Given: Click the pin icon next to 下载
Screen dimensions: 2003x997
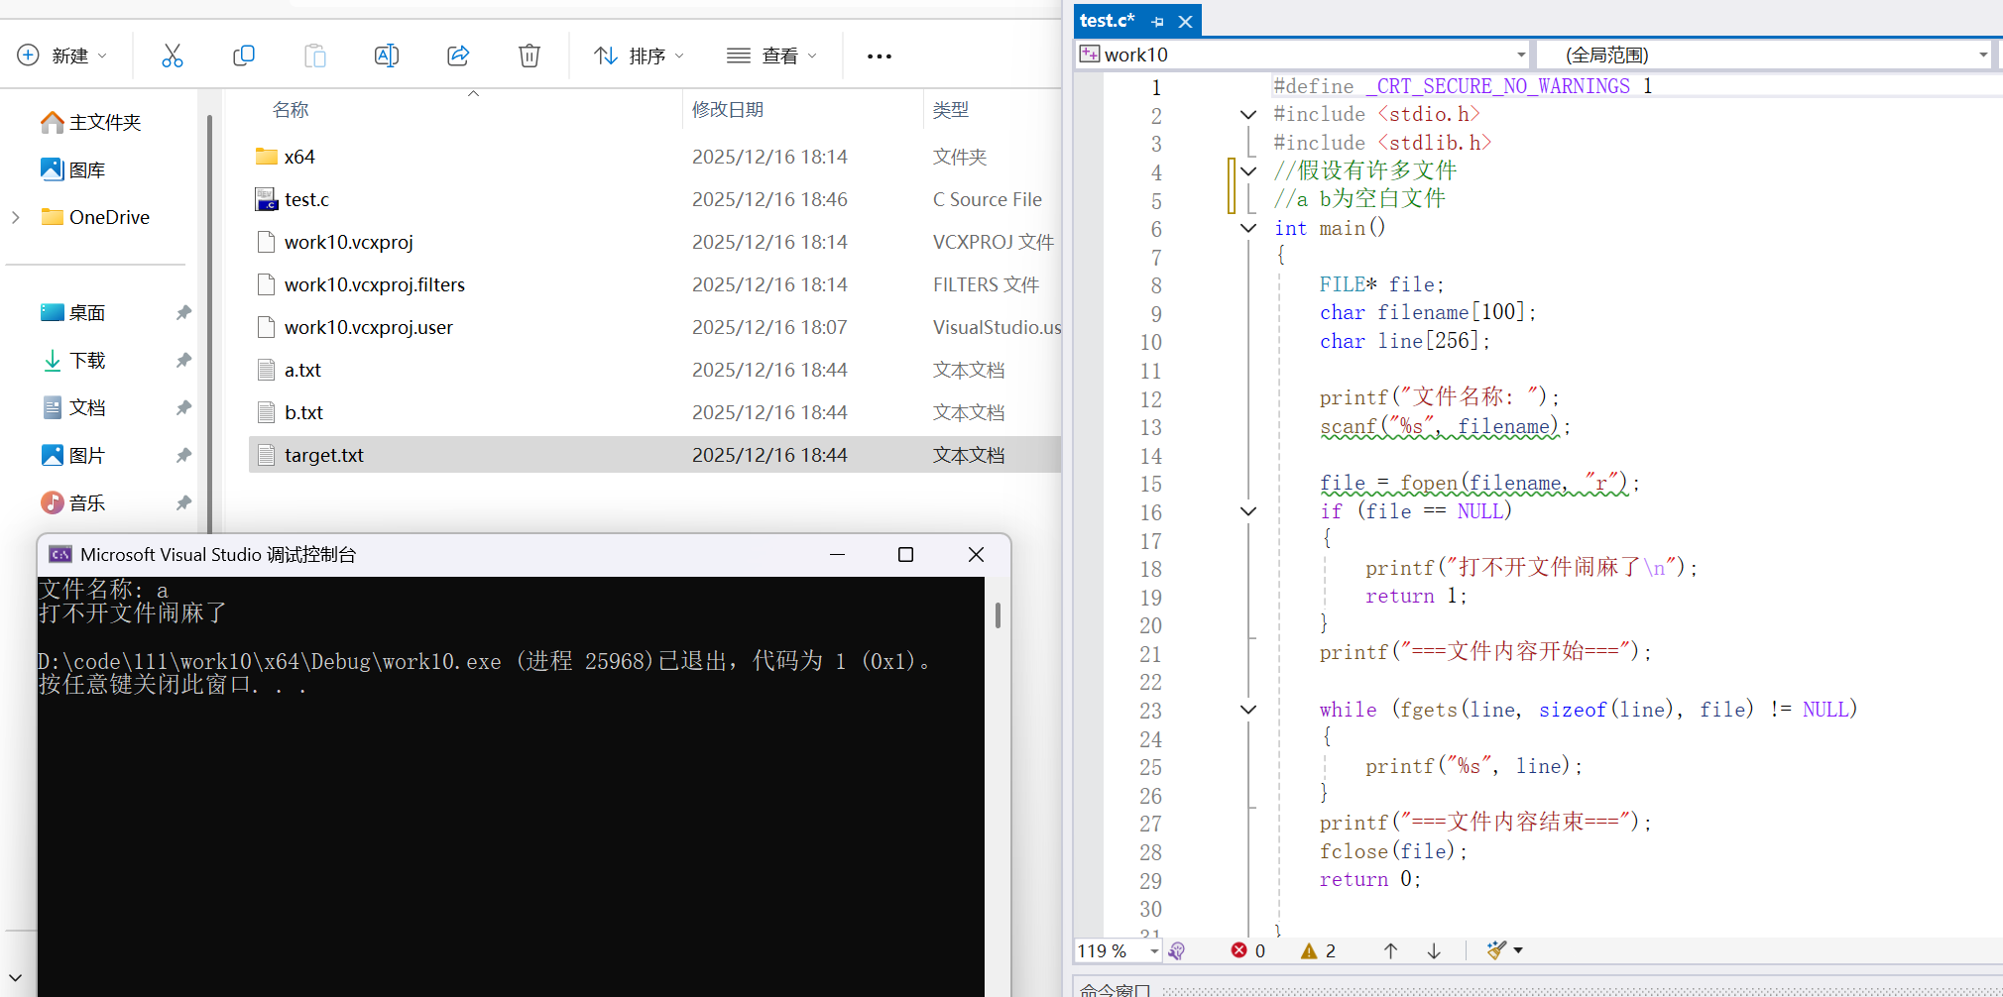Looking at the screenshot, I should pyautogui.click(x=183, y=361).
